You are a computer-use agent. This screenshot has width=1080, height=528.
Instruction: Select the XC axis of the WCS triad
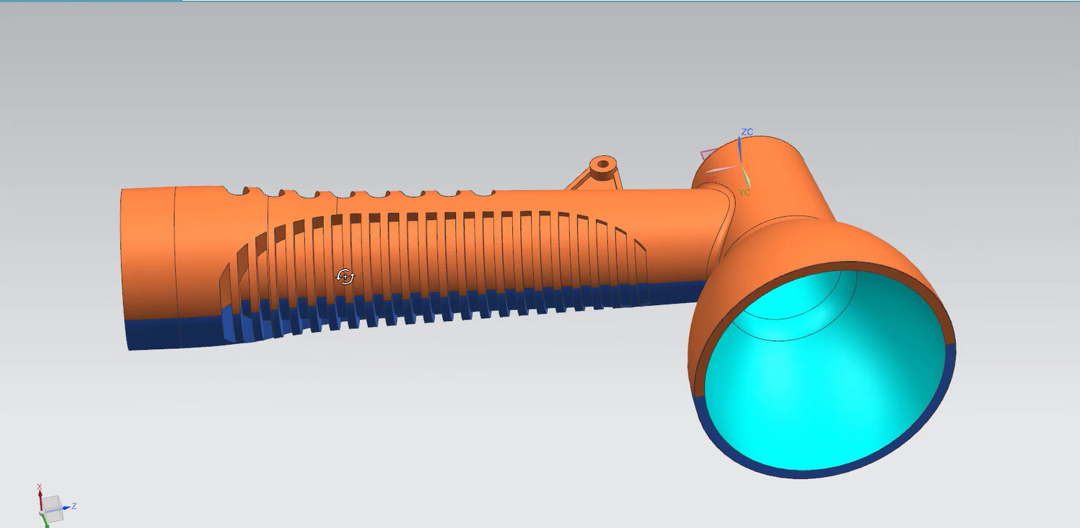coord(724,170)
